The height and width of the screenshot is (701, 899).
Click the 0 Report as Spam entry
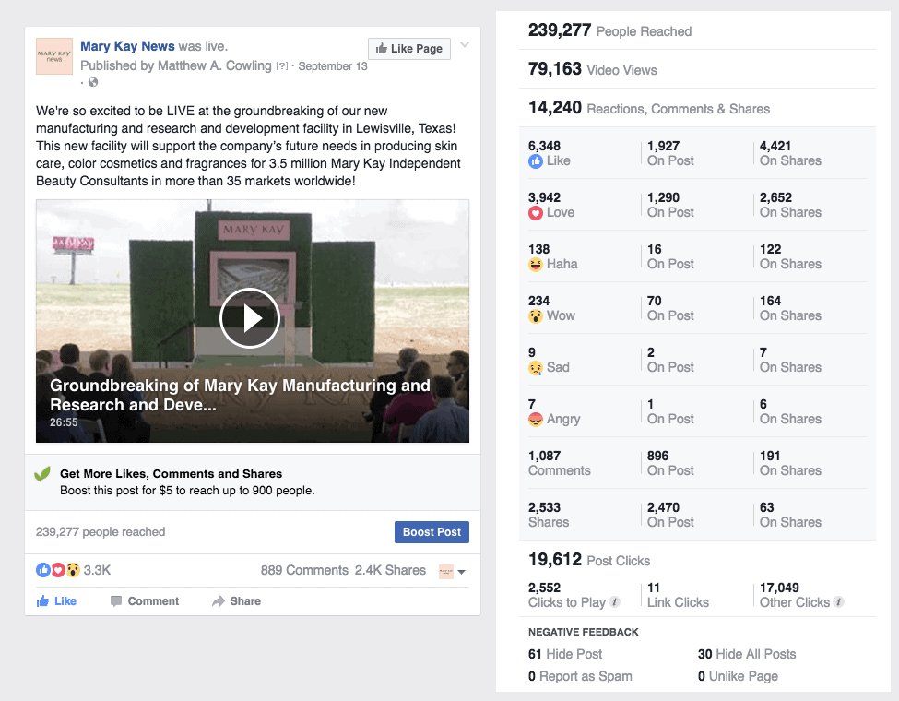[x=580, y=676]
